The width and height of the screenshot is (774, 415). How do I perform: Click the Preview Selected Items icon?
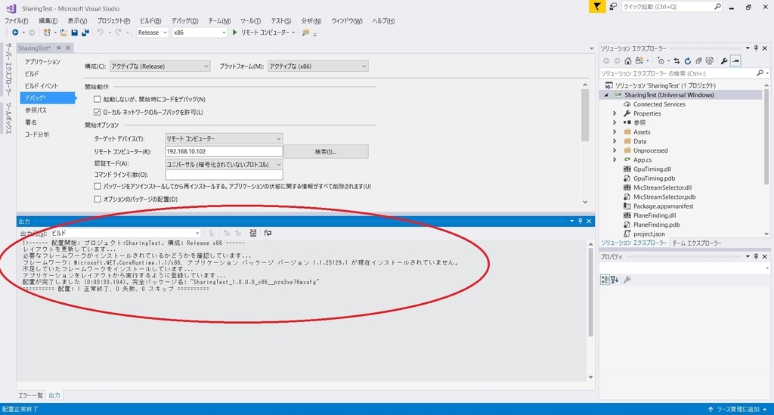click(x=735, y=60)
